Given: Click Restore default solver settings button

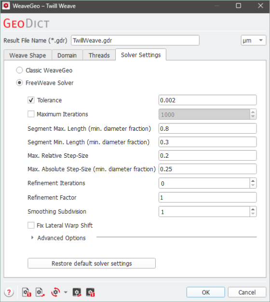Looking at the screenshot, I should point(92,263).
